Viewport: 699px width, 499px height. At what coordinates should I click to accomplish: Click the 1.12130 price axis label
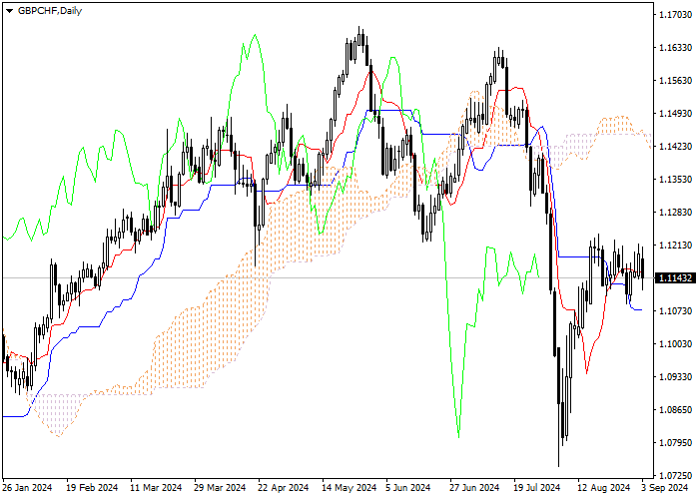pyautogui.click(x=675, y=246)
